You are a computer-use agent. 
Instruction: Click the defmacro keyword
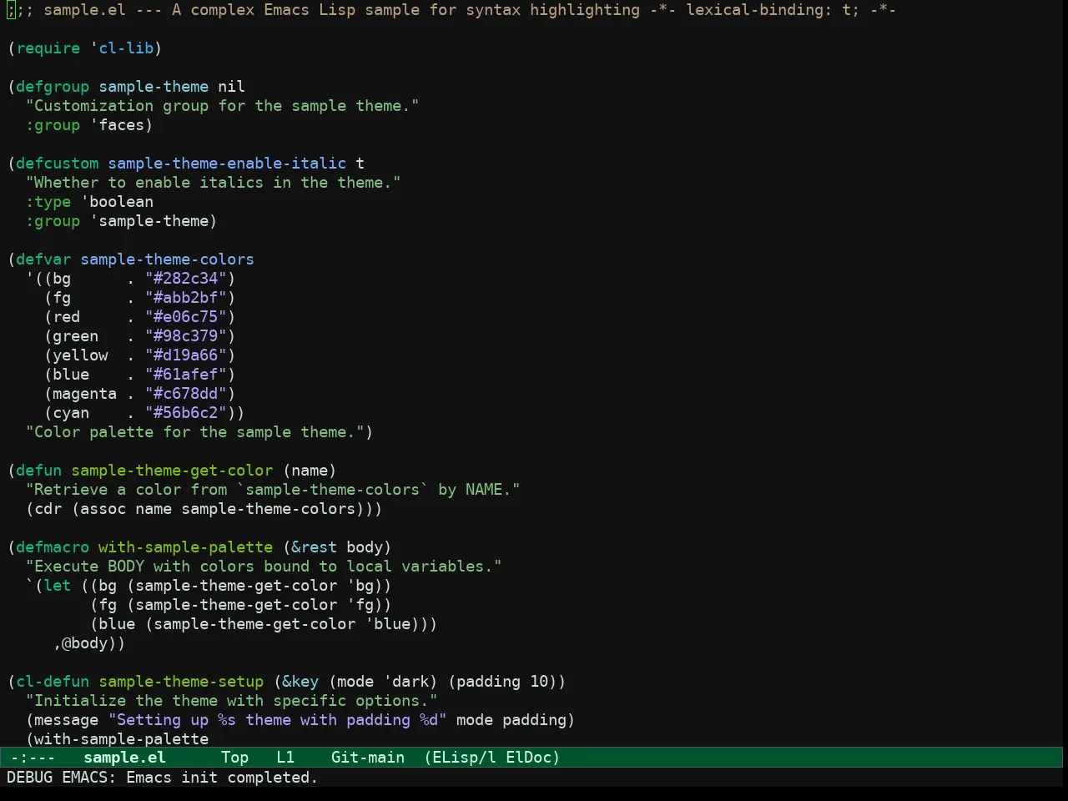[53, 547]
